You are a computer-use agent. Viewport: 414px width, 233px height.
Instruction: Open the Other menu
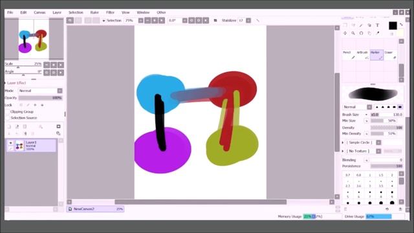click(161, 12)
